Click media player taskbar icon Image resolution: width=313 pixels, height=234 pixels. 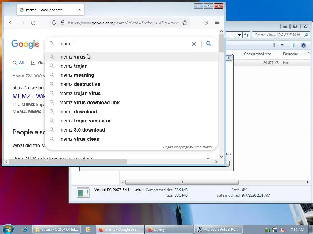pyautogui.click(x=88, y=229)
